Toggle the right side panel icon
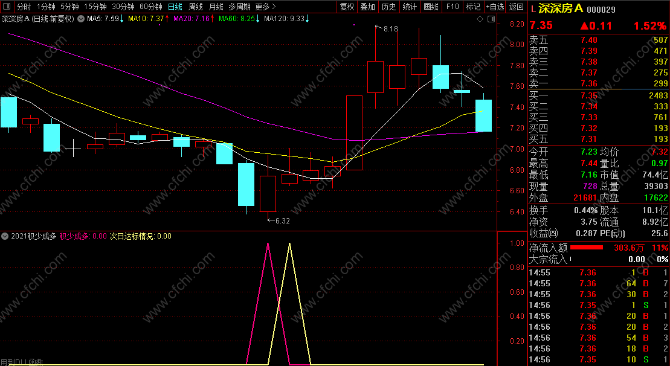This screenshot has width=670, height=366. point(491,19)
